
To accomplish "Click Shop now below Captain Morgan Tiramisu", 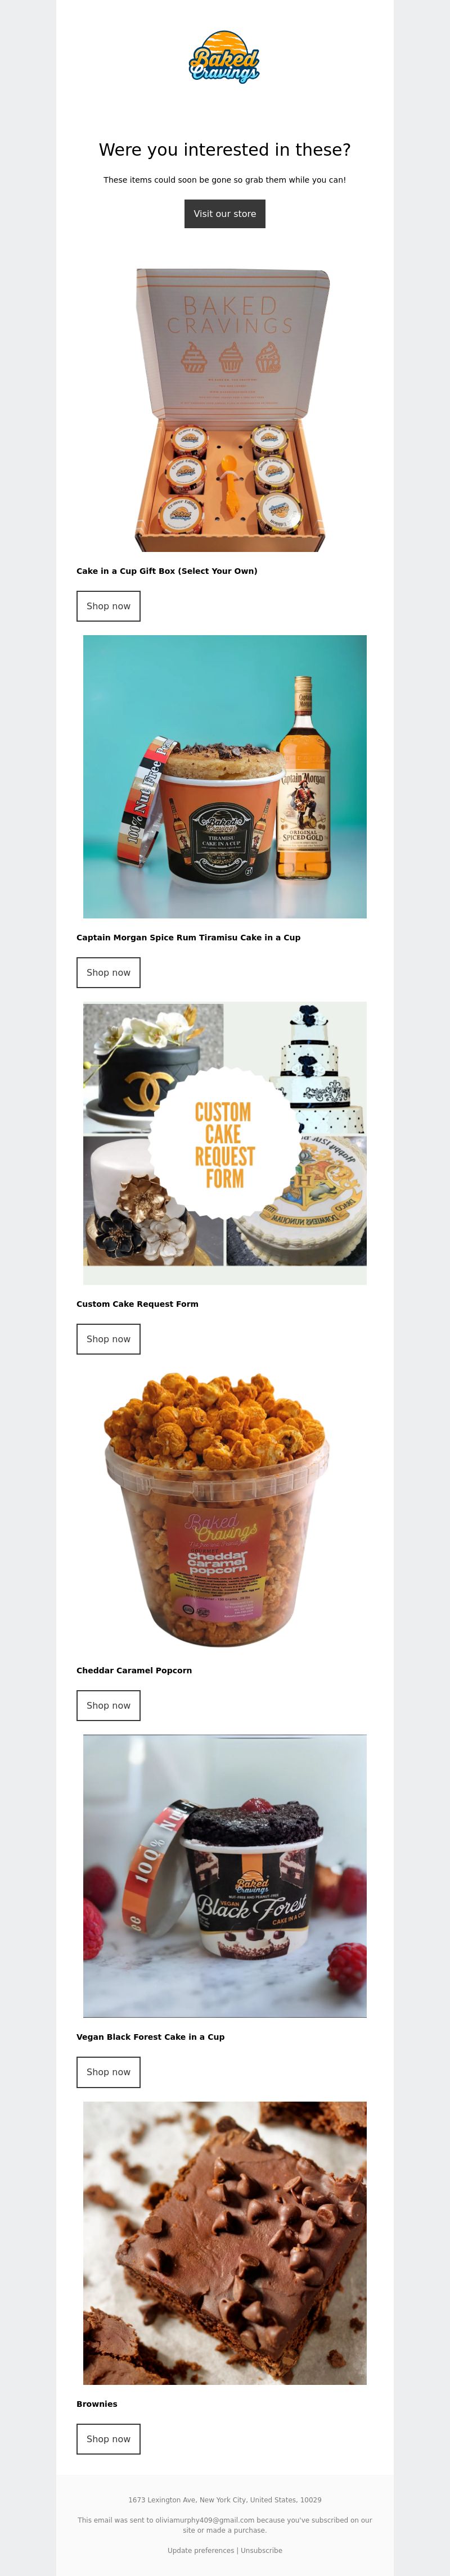I will [109, 973].
